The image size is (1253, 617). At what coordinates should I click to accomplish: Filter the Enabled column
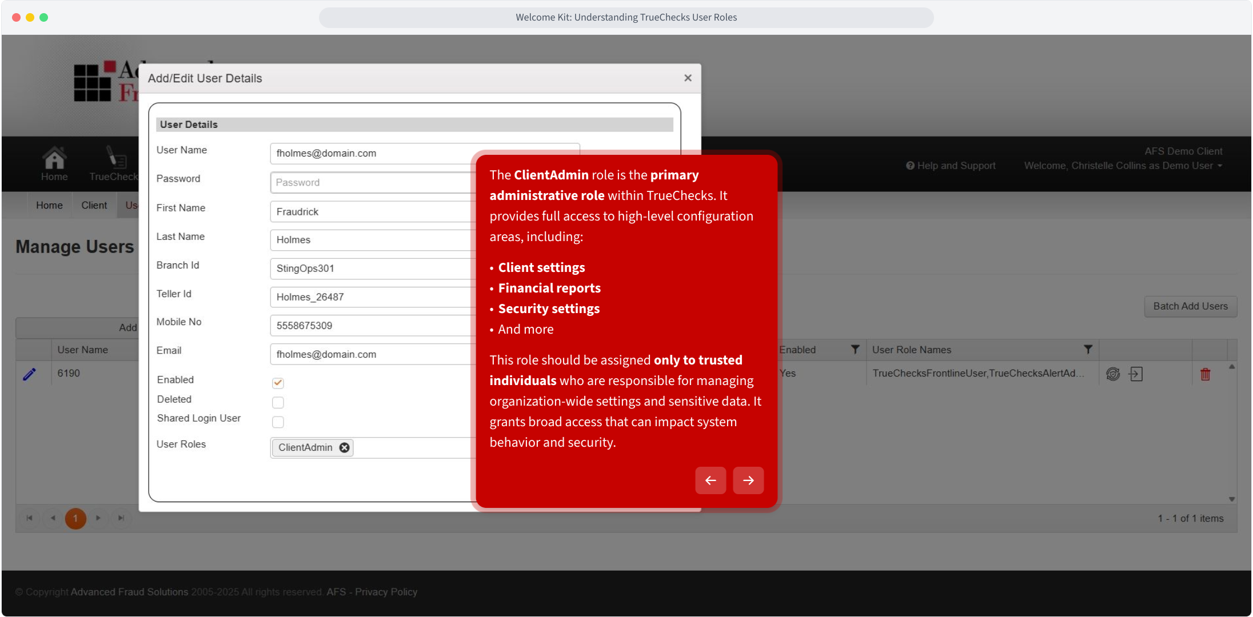coord(855,350)
